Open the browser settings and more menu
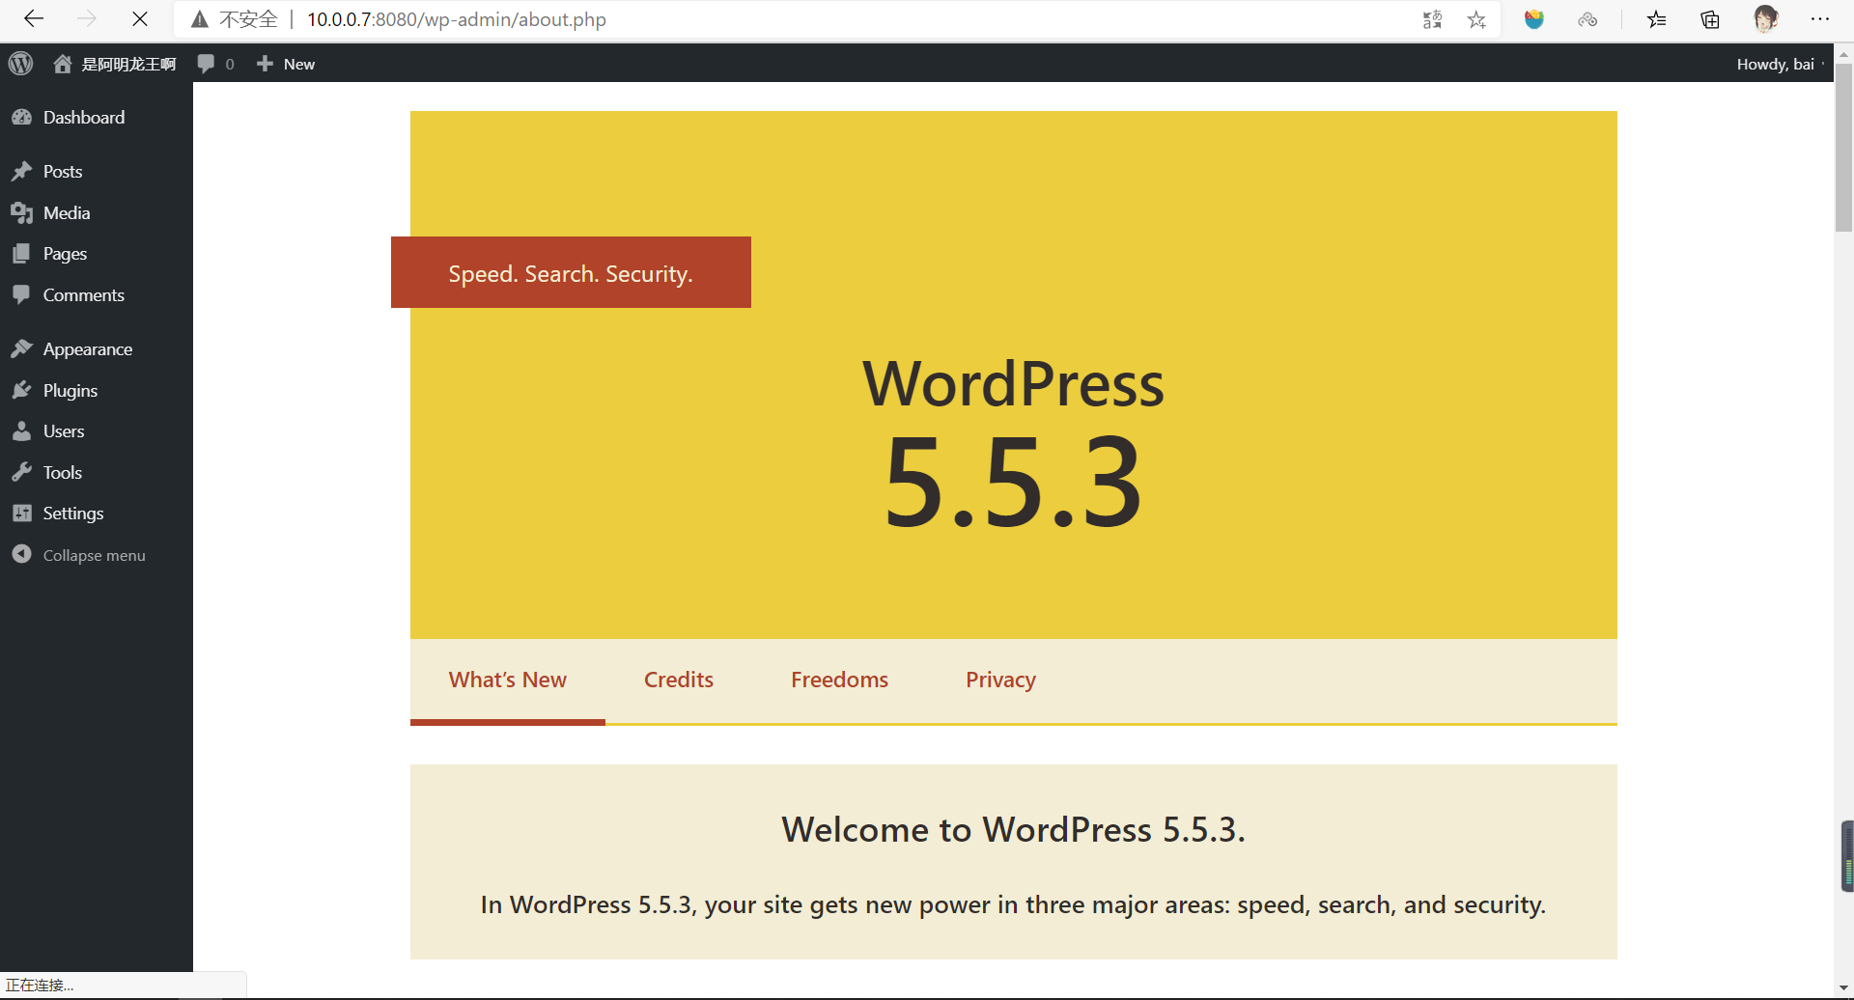1854x1000 pixels. [1820, 19]
